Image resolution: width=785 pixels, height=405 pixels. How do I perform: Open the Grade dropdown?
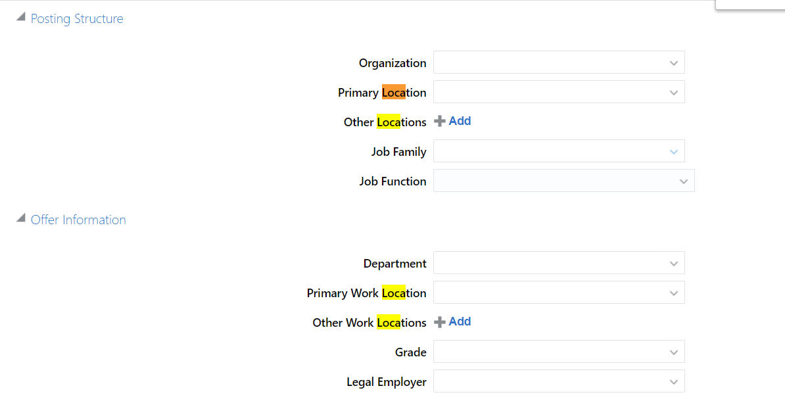559,352
